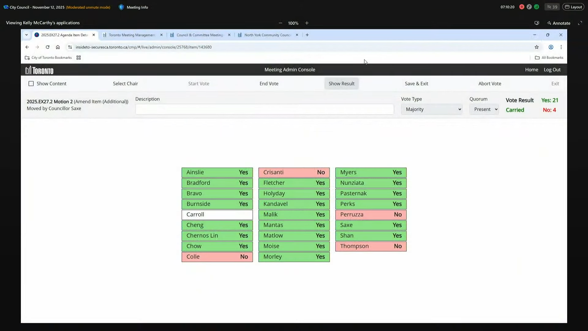588x331 pixels.
Task: Bookmark page with star icon
Action: pos(537,47)
